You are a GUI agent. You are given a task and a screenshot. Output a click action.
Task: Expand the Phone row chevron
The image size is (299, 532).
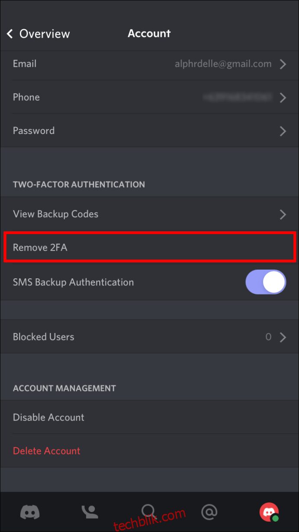283,98
